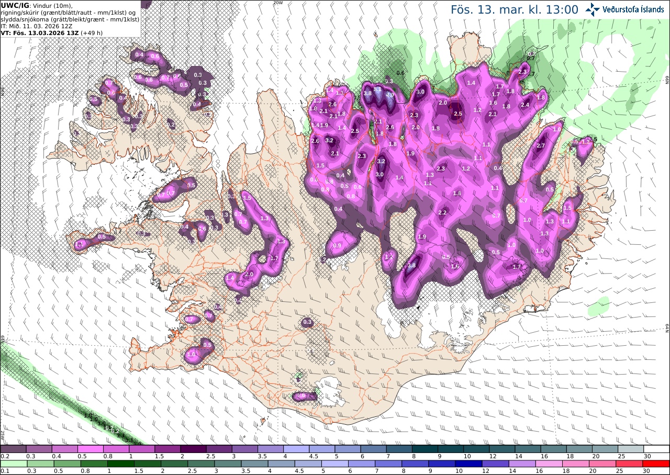Select the dark teal 8 snow legend swatch

click(425, 449)
